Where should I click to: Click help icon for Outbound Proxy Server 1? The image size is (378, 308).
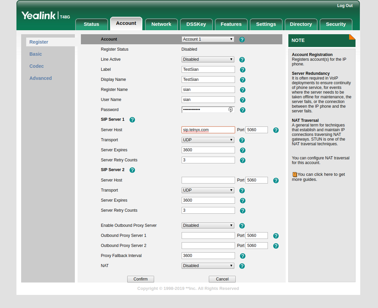pos(276,236)
